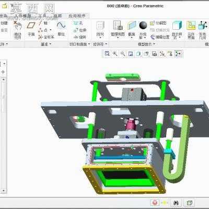209x209 pixels.
Task: Open display style icon in graphics toolbar
Action: coord(138,54)
